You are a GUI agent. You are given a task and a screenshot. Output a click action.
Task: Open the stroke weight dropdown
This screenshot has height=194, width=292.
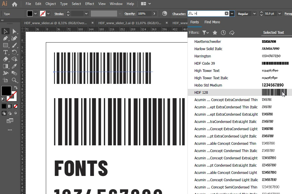click(x=86, y=14)
